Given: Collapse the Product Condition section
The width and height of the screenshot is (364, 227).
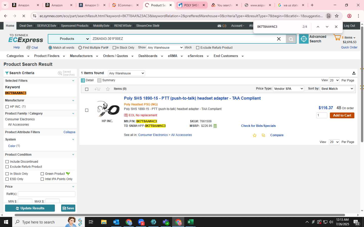Looking at the screenshot, I should point(73,155).
